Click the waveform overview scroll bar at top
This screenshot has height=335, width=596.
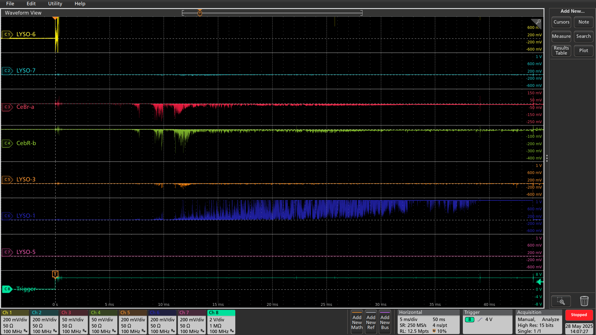[272, 13]
